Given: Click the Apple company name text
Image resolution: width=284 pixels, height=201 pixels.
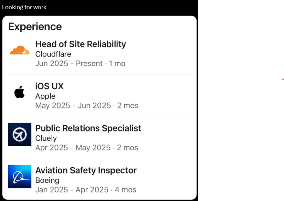Looking at the screenshot, I should tap(45, 96).
